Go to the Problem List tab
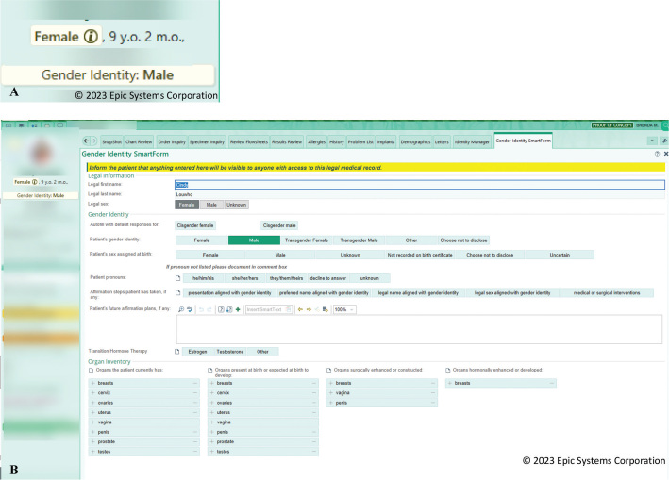This screenshot has width=669, height=480. (x=360, y=142)
